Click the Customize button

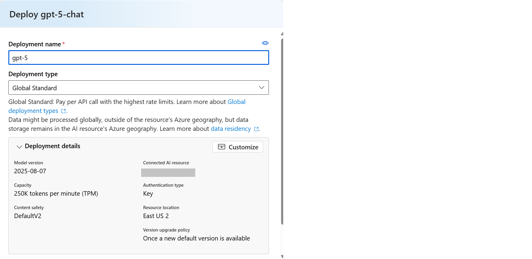coord(238,147)
